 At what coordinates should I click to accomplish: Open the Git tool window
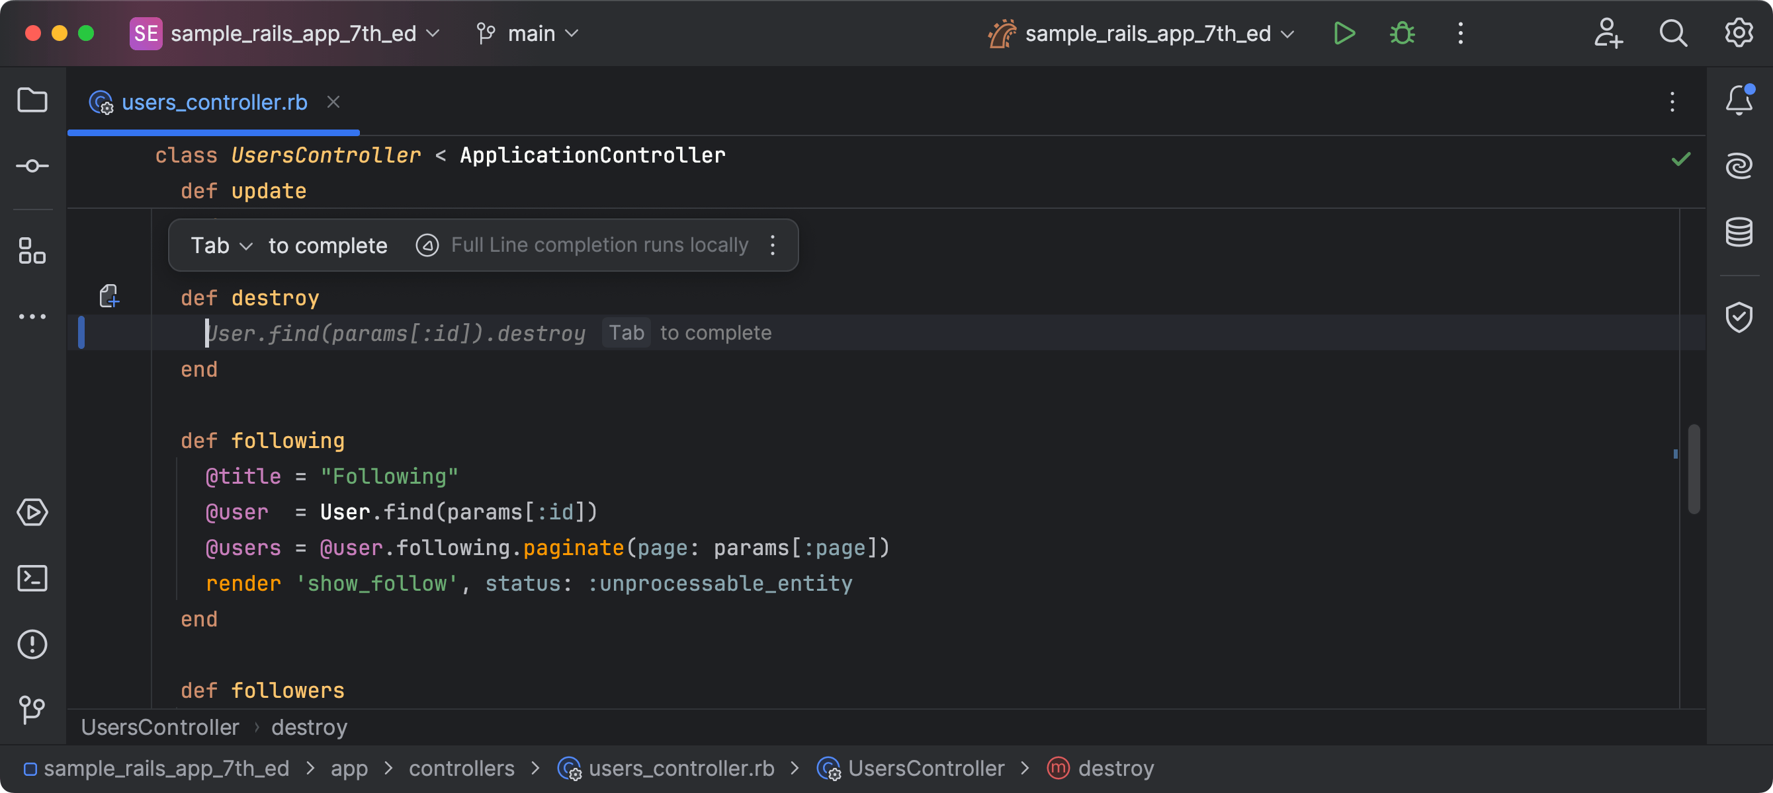[x=32, y=709]
